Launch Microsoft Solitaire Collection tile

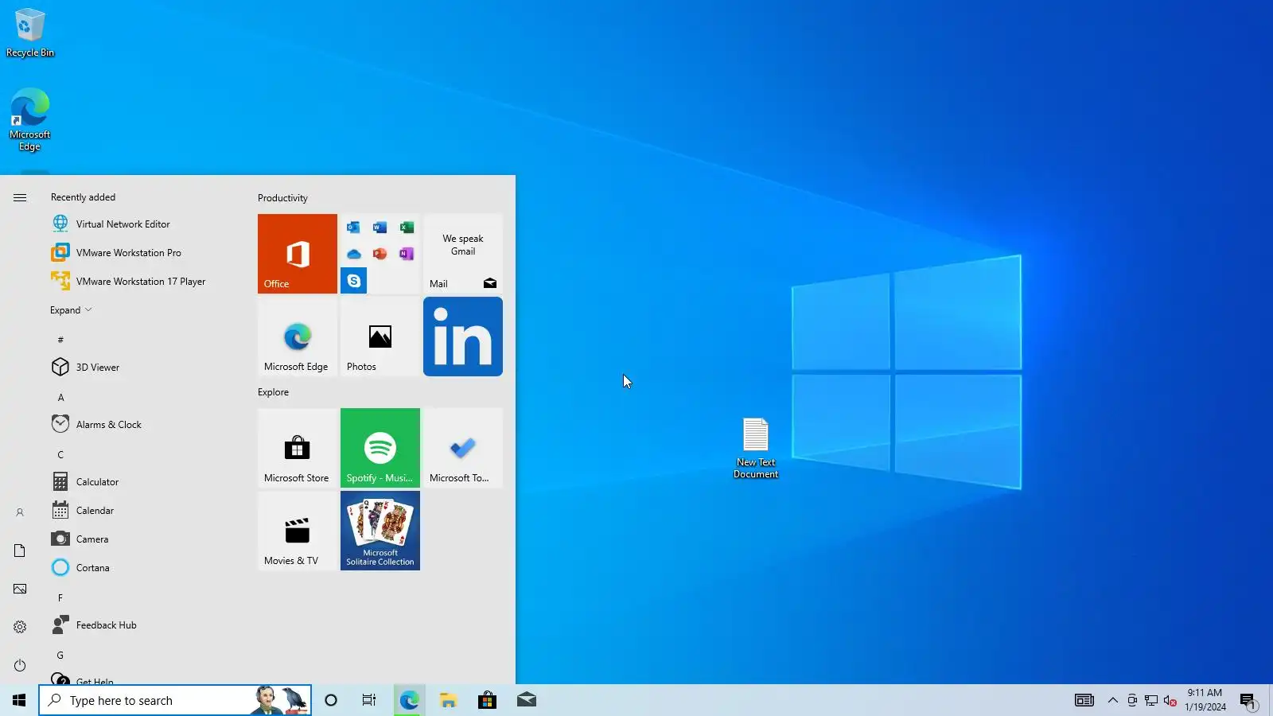(x=380, y=531)
